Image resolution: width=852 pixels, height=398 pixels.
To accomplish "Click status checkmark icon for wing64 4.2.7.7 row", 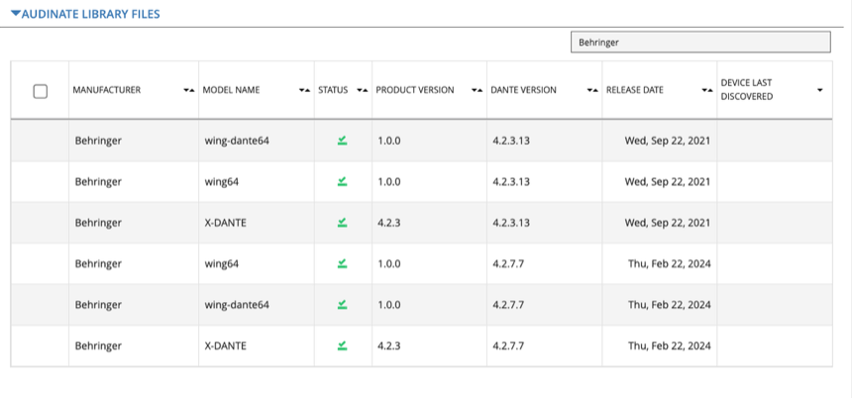I will coord(343,264).
